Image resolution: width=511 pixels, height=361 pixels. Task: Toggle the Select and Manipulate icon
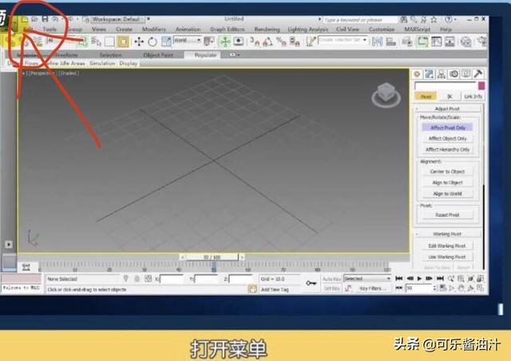coord(225,42)
